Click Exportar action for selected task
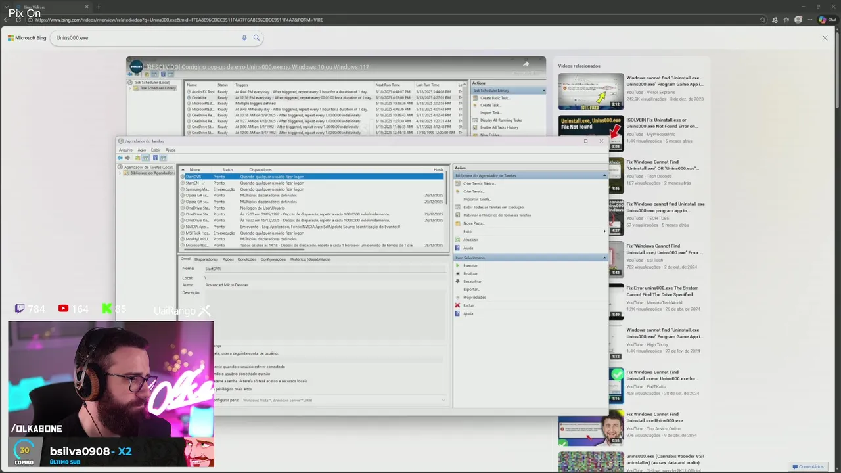The image size is (841, 473). pyautogui.click(x=471, y=289)
